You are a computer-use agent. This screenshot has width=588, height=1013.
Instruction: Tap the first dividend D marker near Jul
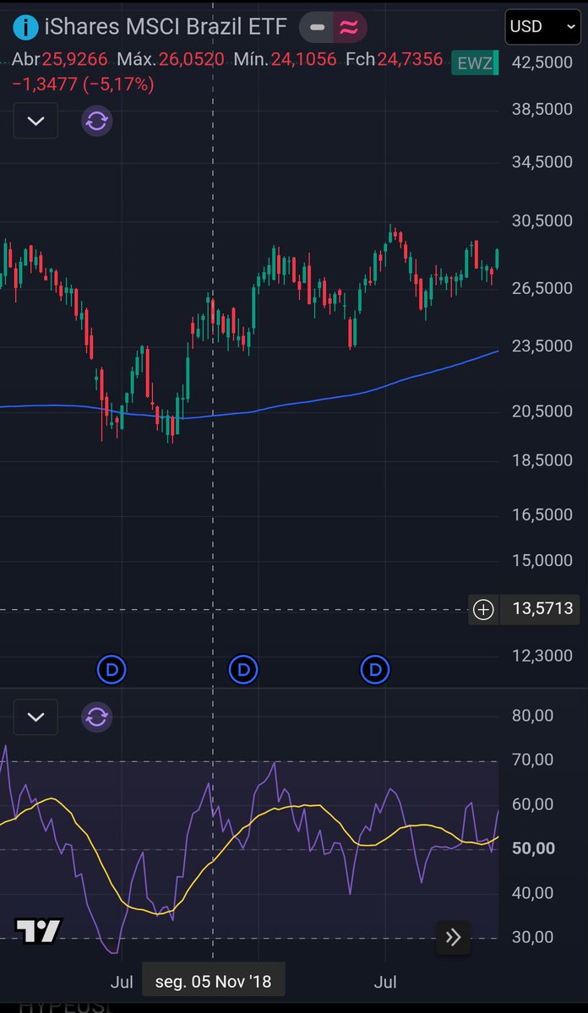112,670
